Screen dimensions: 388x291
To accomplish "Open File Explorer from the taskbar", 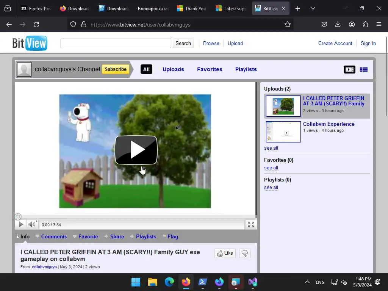I will point(153,282).
